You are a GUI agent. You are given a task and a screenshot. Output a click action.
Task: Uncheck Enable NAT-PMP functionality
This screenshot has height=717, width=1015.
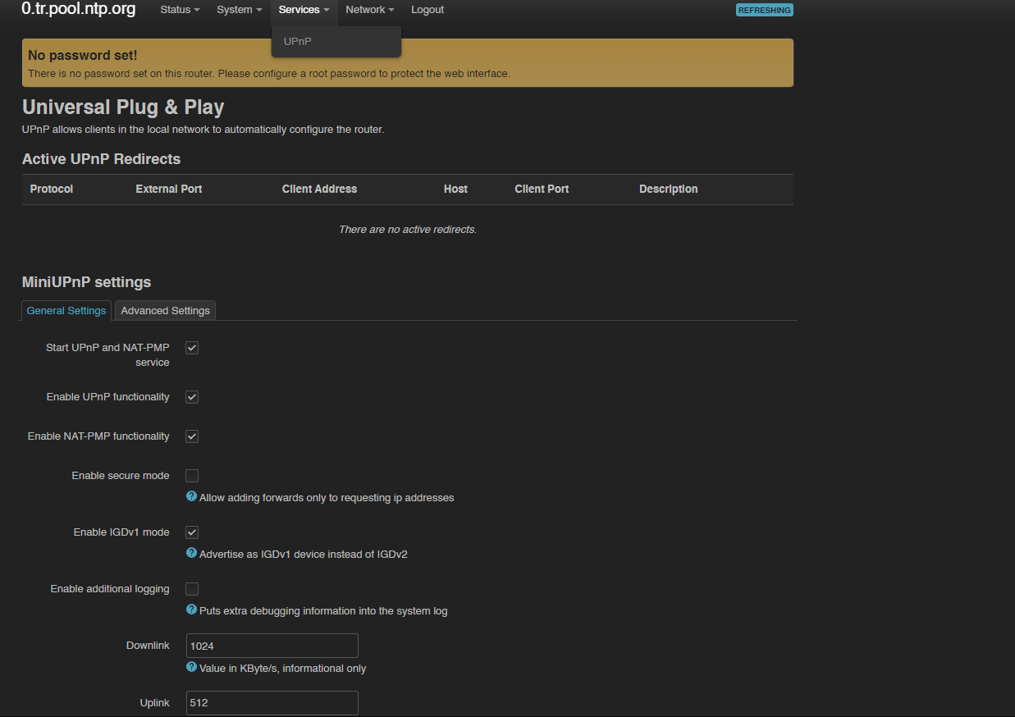pyautogui.click(x=192, y=436)
